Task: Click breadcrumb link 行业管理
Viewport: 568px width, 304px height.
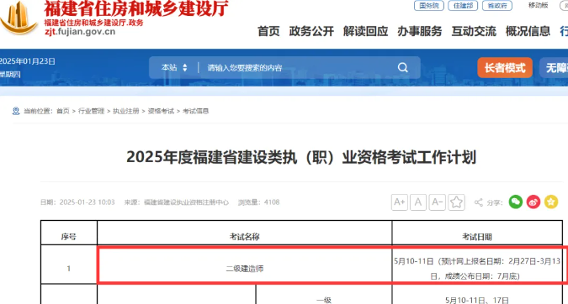Action: [x=91, y=111]
